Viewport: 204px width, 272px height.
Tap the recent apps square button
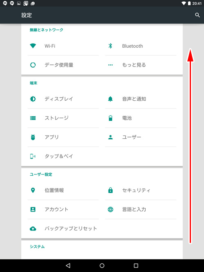tap(136, 265)
